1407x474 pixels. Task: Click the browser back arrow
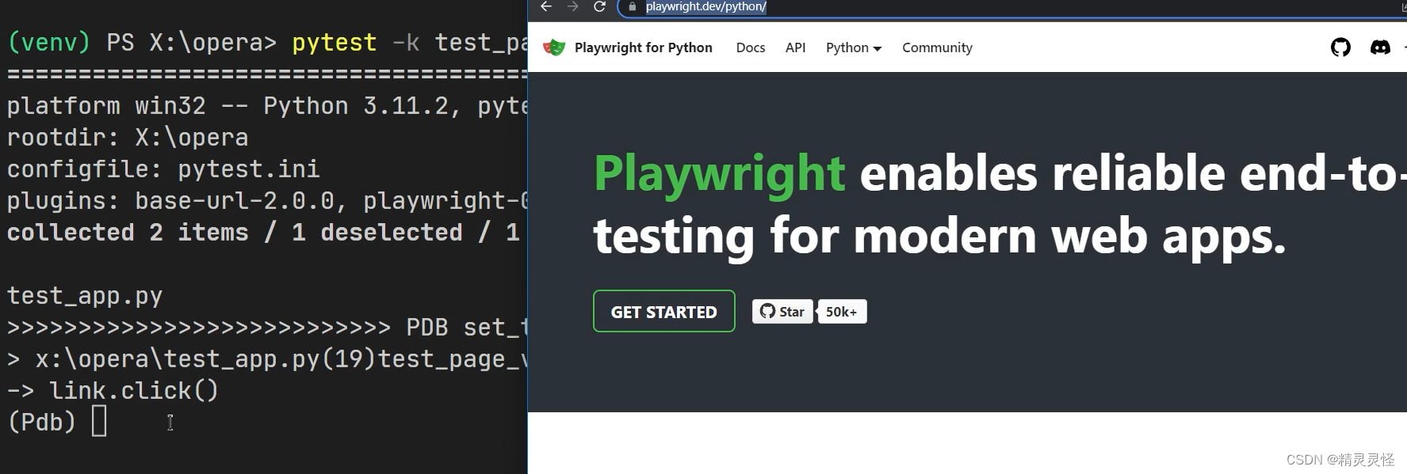546,6
